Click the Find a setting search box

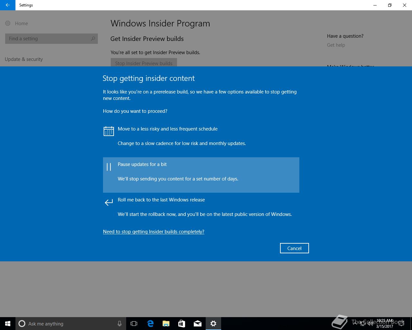[51, 38]
